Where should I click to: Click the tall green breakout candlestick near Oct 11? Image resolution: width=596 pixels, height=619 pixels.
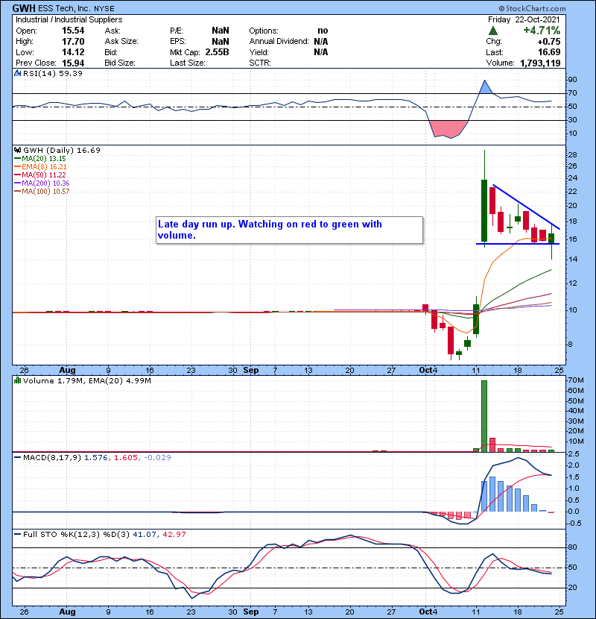484,211
